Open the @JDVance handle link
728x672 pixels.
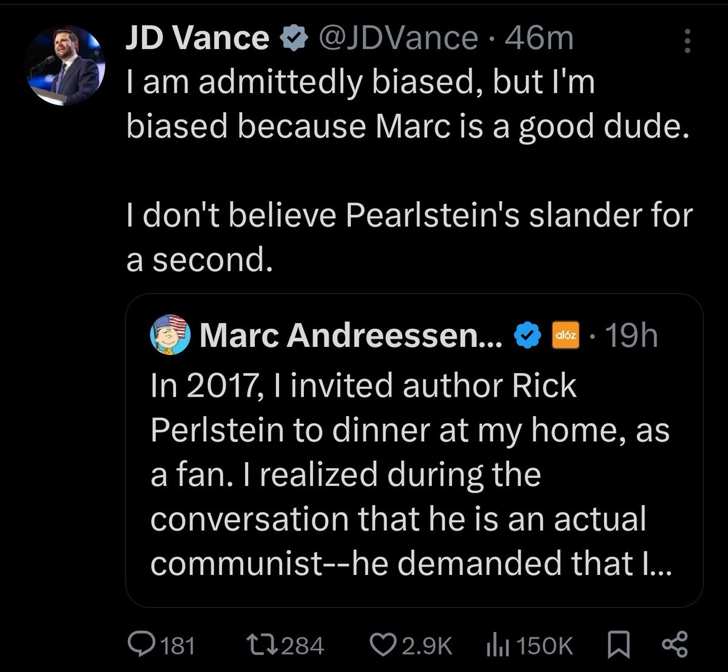[x=397, y=39]
